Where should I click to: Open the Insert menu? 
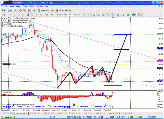(18, 6)
